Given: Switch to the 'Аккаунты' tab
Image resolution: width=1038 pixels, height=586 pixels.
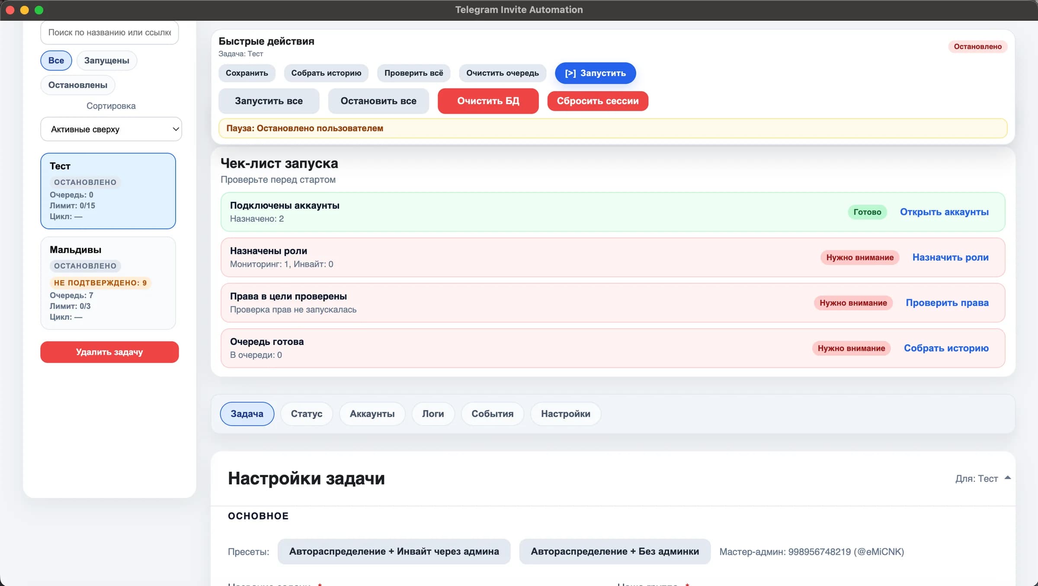Looking at the screenshot, I should click(372, 414).
